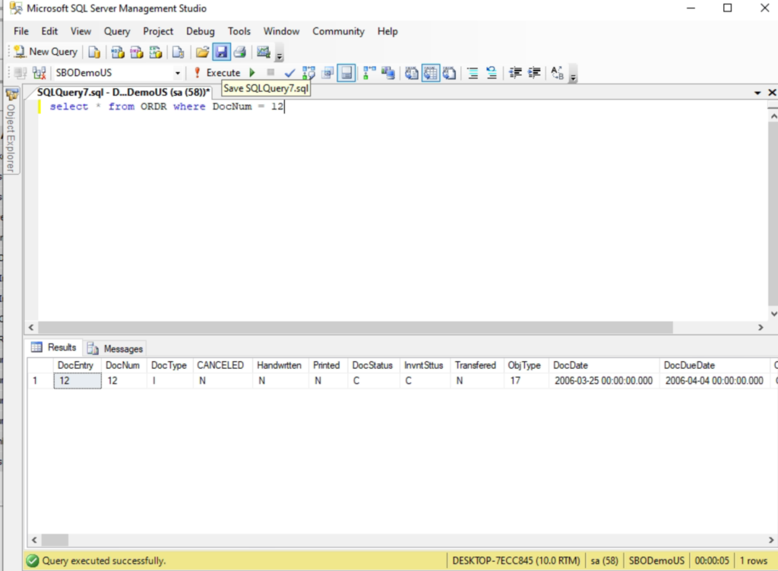The height and width of the screenshot is (571, 778).
Task: Click the '1 rows' status bar entry
Action: [754, 561]
